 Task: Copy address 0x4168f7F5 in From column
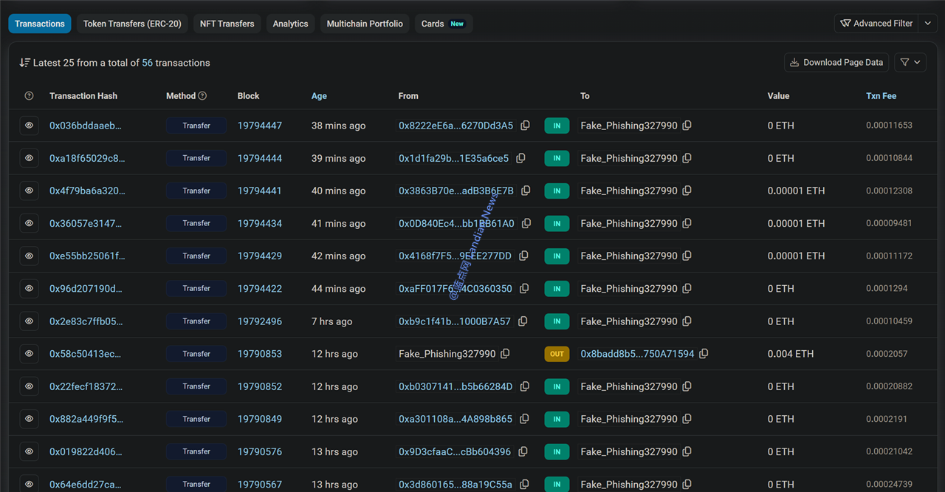click(x=523, y=256)
